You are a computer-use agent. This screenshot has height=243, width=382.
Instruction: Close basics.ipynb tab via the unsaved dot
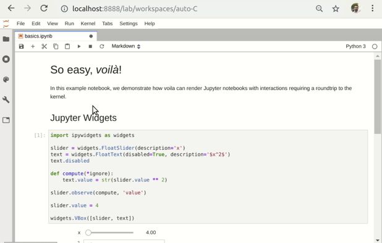[x=91, y=36]
